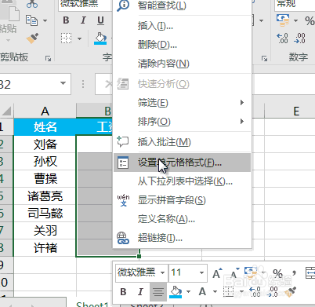The image size is (315, 307).
Task: Click ribbon decrease decimal icon
Action: (x=299, y=38)
